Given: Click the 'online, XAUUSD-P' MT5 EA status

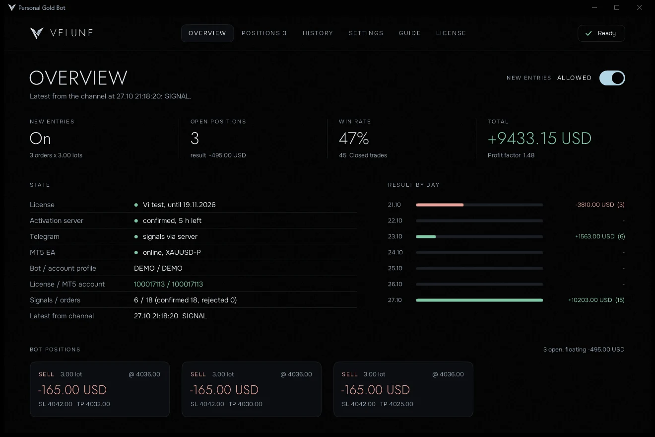Looking at the screenshot, I should (x=172, y=252).
